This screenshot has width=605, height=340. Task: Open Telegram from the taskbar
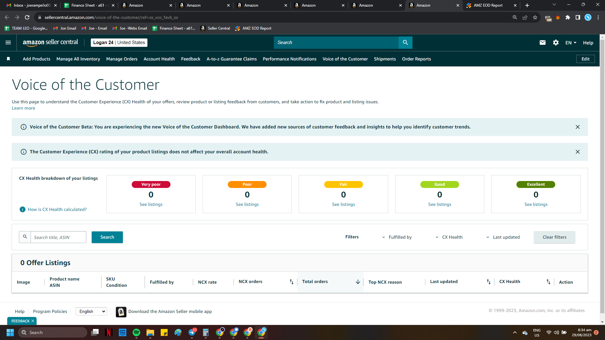(192, 332)
